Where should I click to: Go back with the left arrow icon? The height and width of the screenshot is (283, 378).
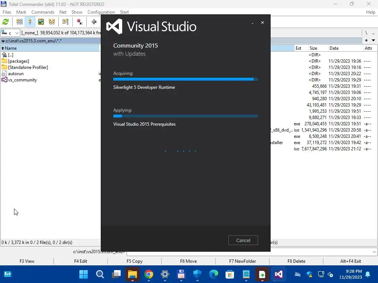94,22
